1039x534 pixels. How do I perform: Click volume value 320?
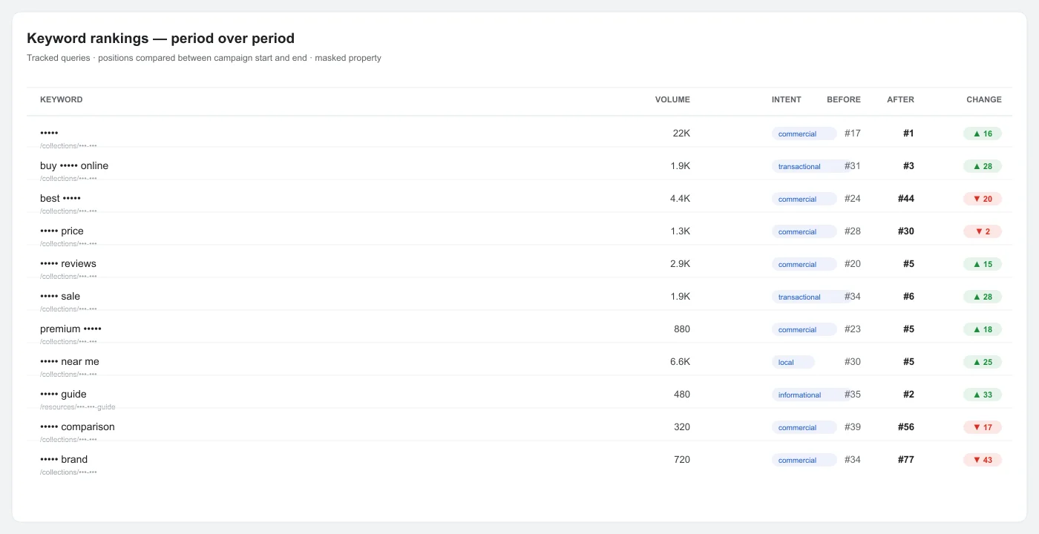tap(682, 427)
